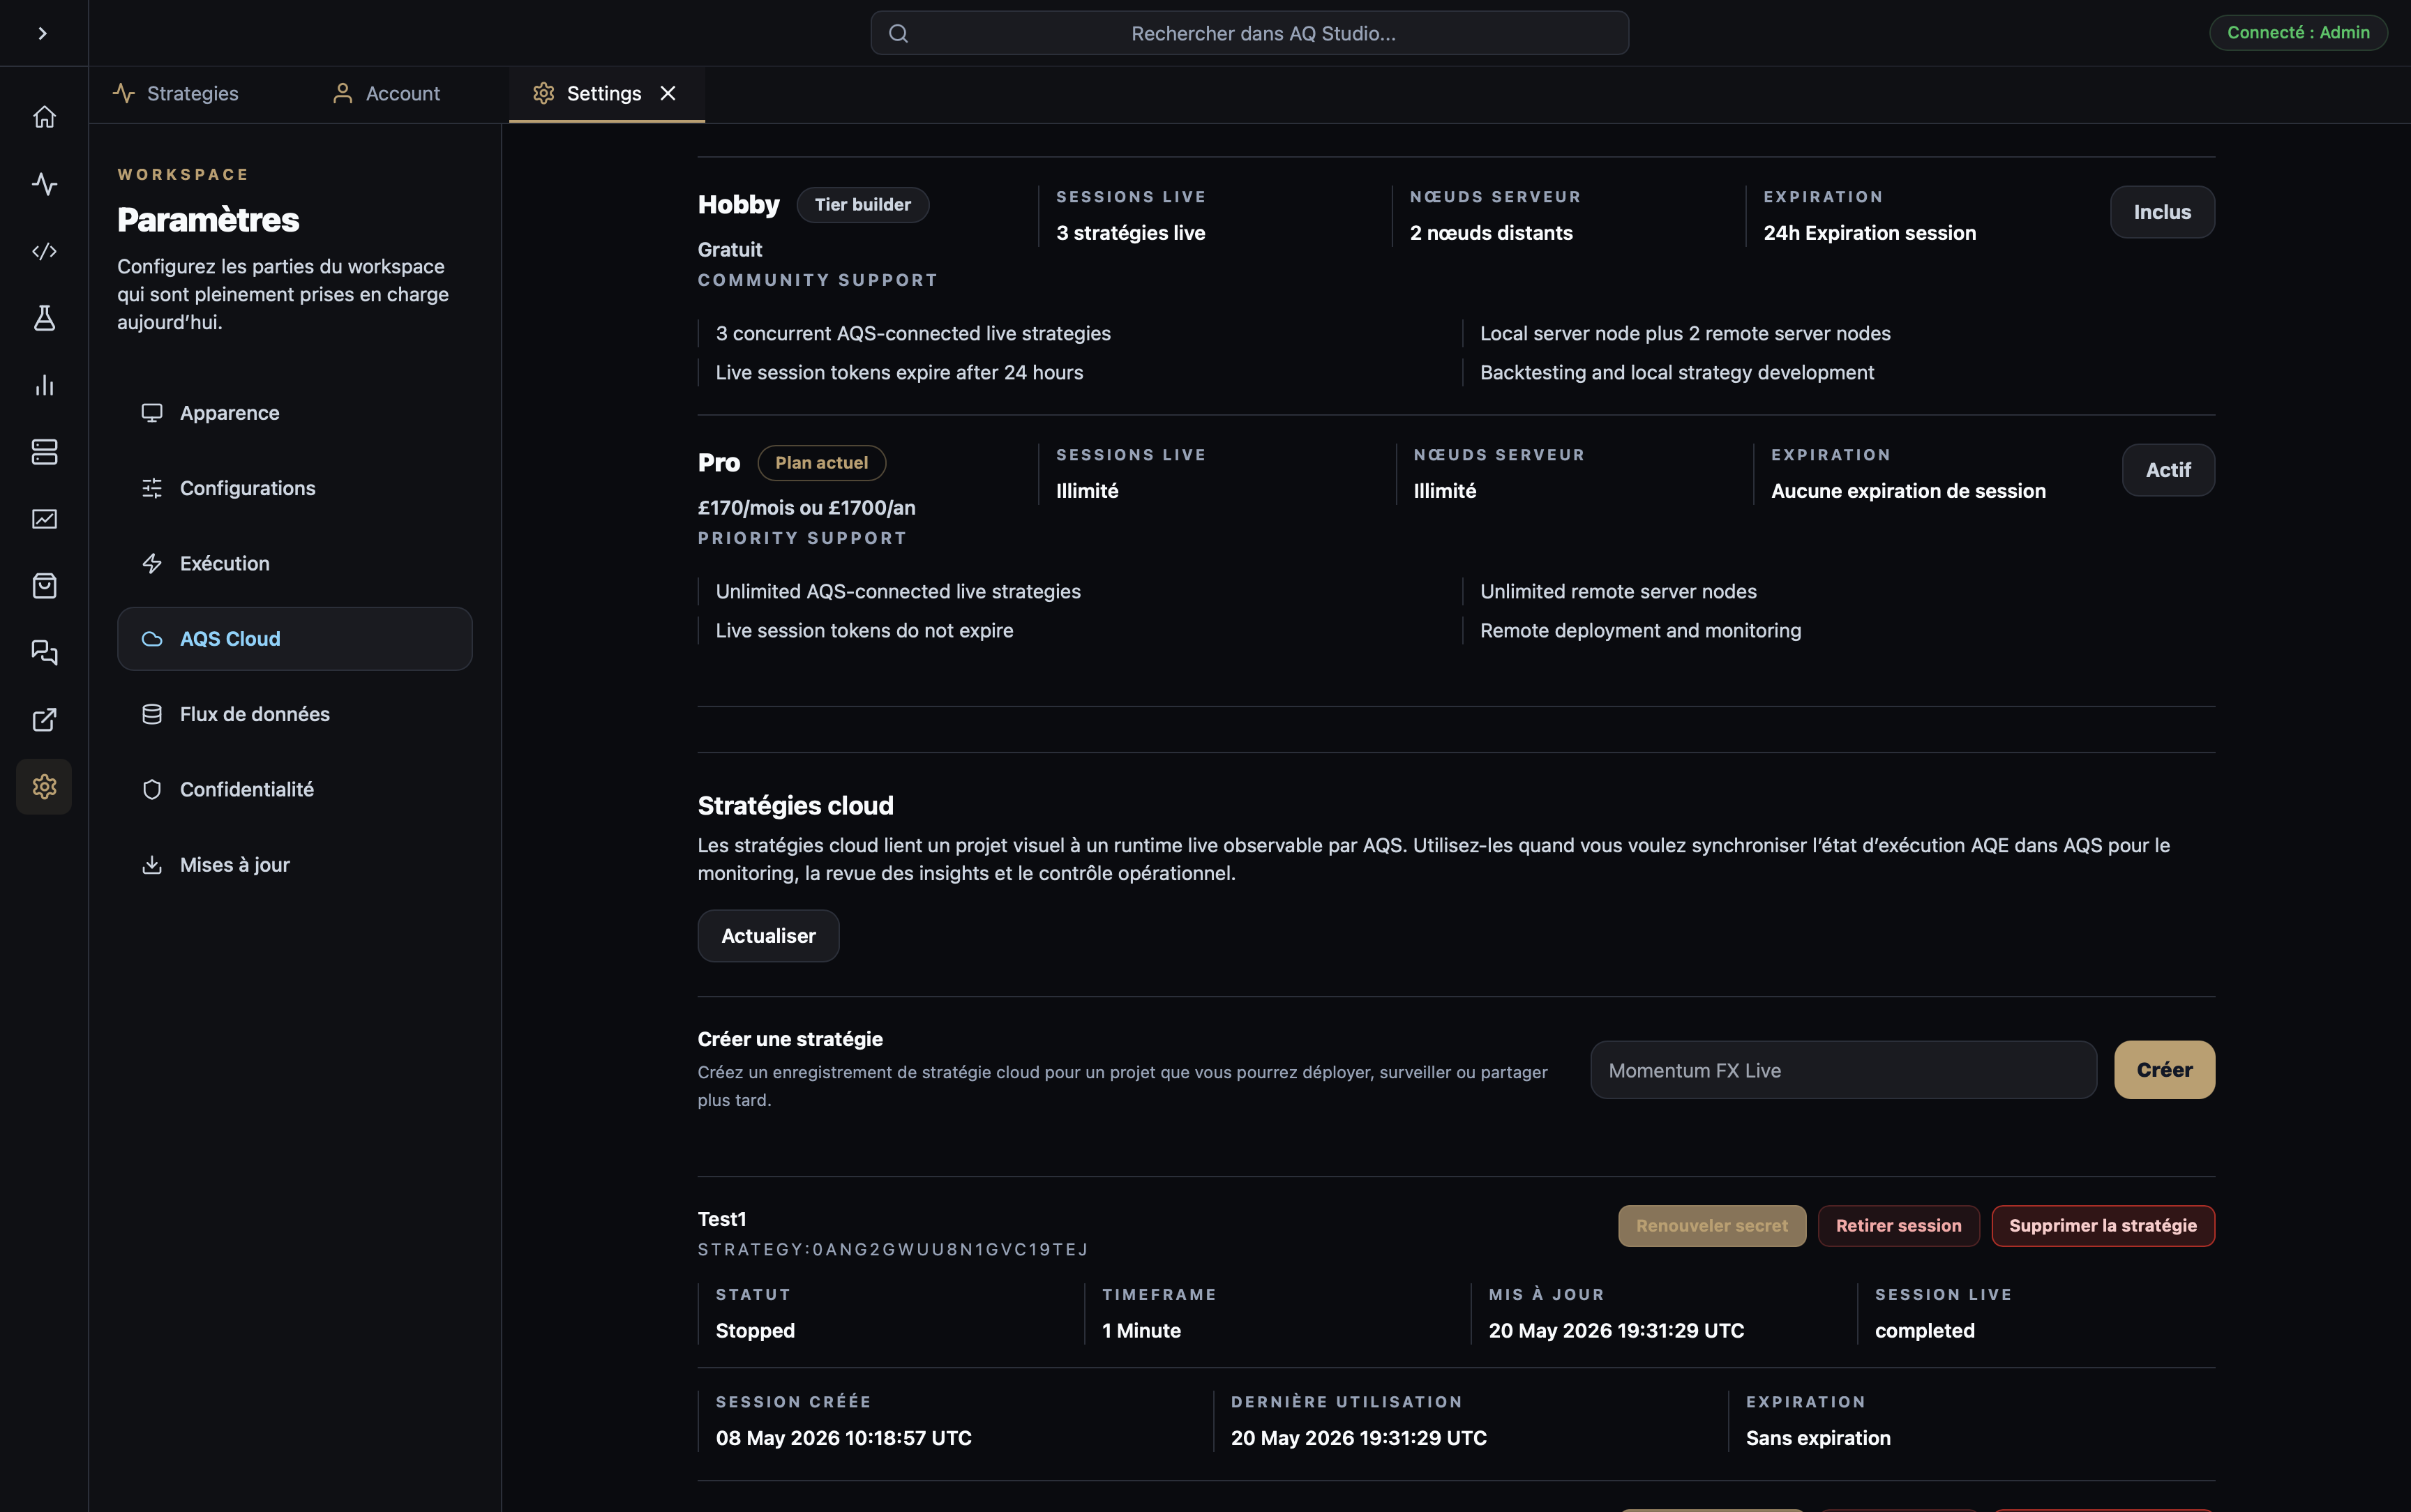2411x1512 pixels.
Task: Open the Flux de données section
Action: [x=294, y=714]
